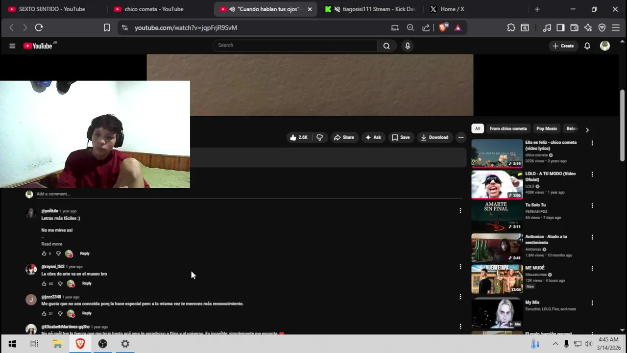
Task: Open Brave Shields lion icon
Action: pos(443,28)
